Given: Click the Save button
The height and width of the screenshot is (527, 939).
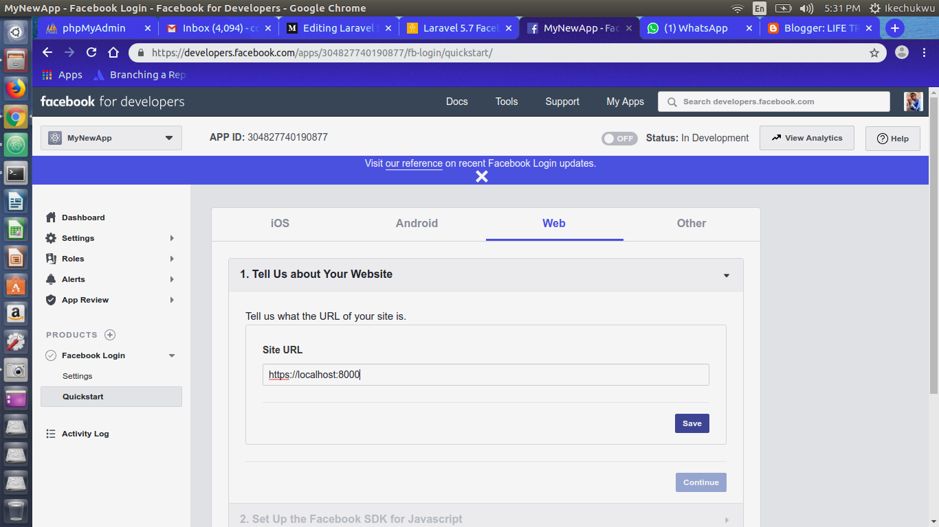Looking at the screenshot, I should [x=692, y=423].
